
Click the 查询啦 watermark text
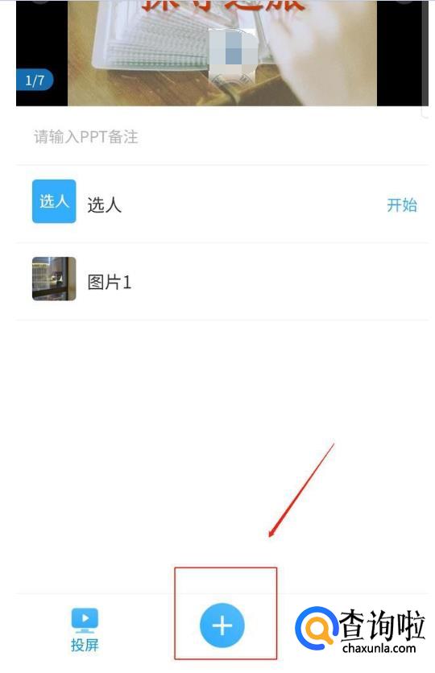tap(382, 625)
